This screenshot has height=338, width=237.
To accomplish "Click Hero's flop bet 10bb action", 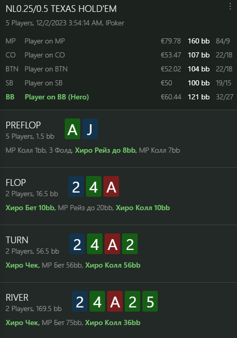I will [x=31, y=208].
